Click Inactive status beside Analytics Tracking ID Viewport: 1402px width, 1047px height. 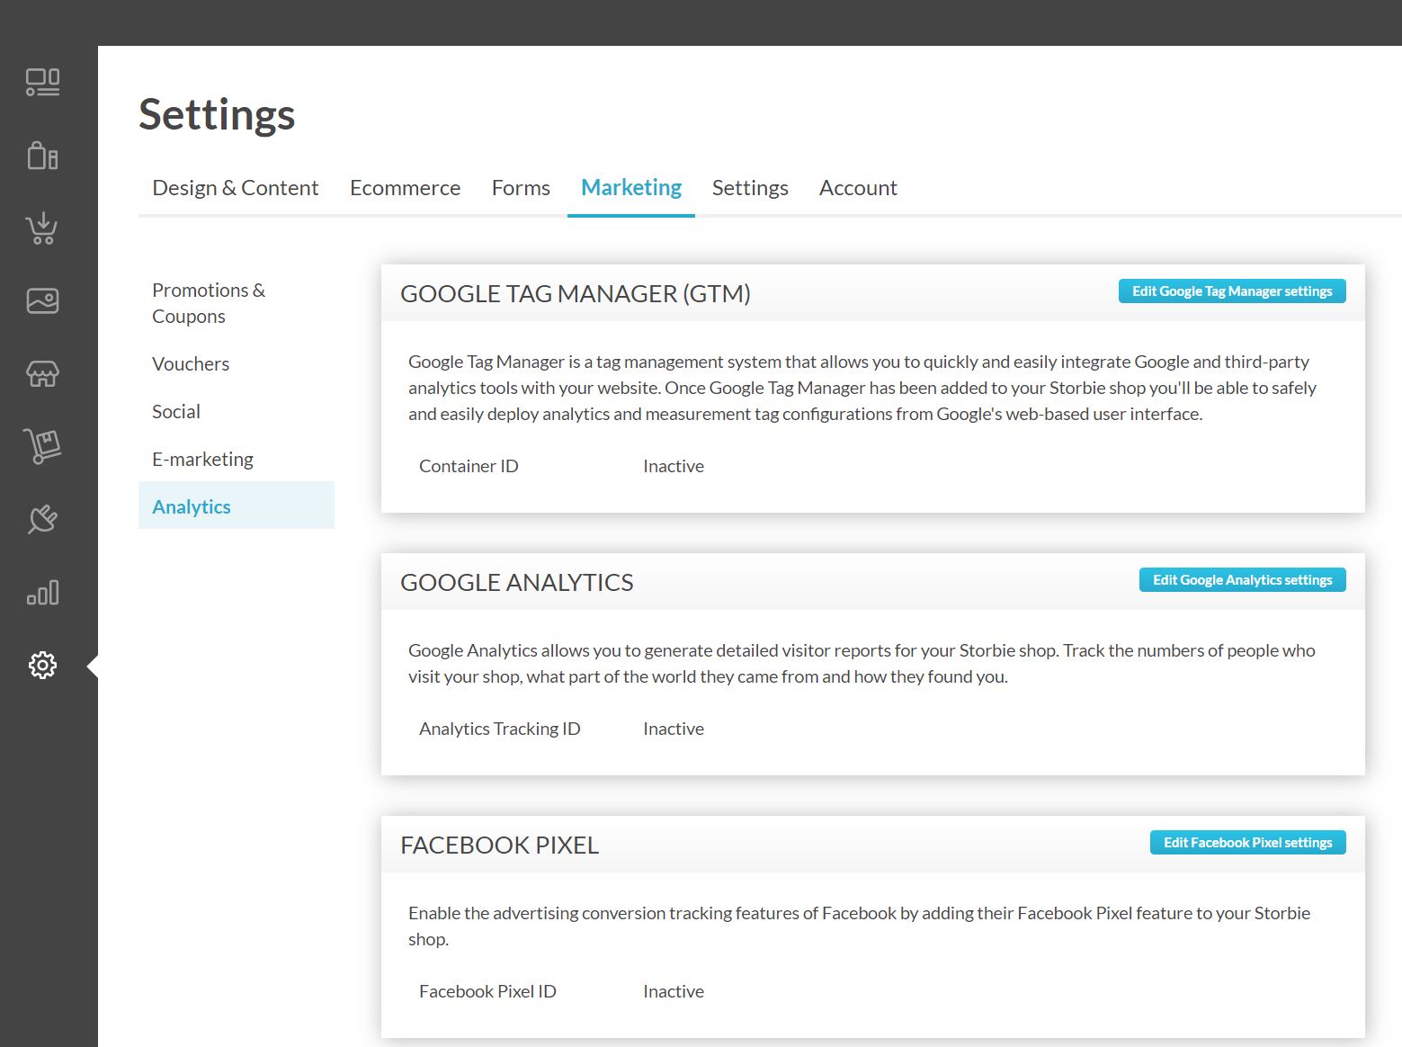coord(674,729)
